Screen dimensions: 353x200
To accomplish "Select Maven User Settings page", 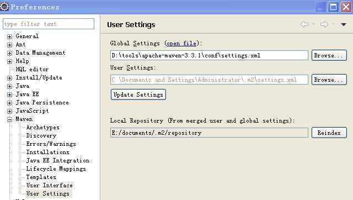I will click(48, 194).
